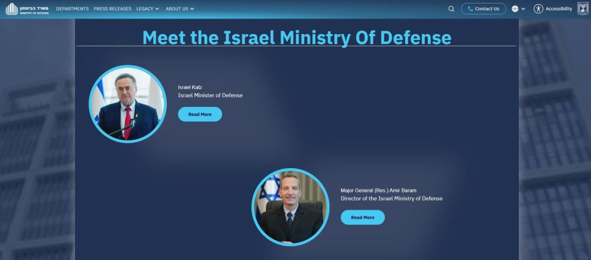Expand the language selector chevron
Image resolution: width=591 pixels, height=260 pixels.
pyautogui.click(x=523, y=9)
